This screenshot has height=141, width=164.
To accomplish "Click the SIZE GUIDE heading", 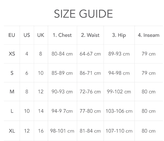I will (x=83, y=14).
